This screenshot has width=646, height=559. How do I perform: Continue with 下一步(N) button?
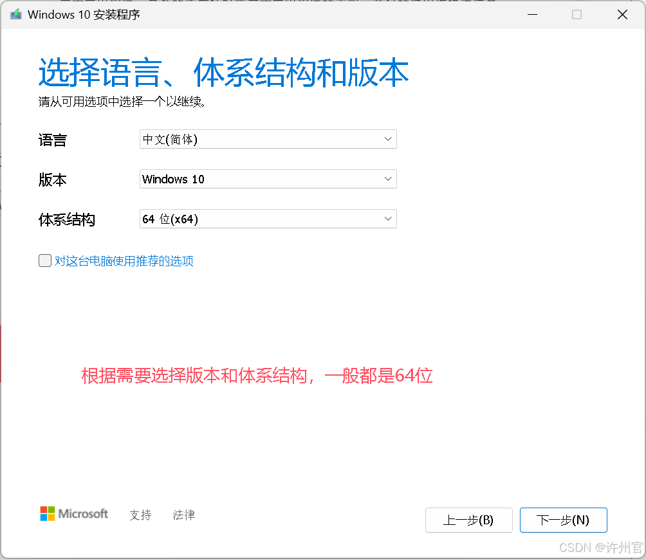click(x=563, y=520)
